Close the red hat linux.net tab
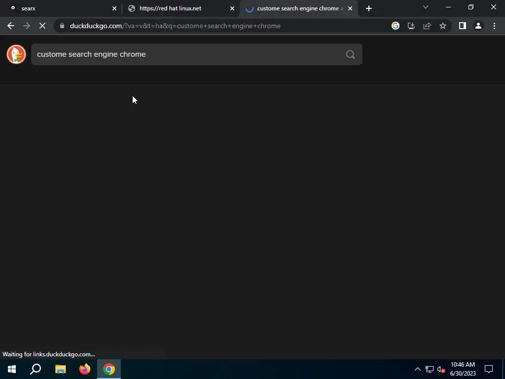Screen dimensions: 505x379 [x=232, y=8]
